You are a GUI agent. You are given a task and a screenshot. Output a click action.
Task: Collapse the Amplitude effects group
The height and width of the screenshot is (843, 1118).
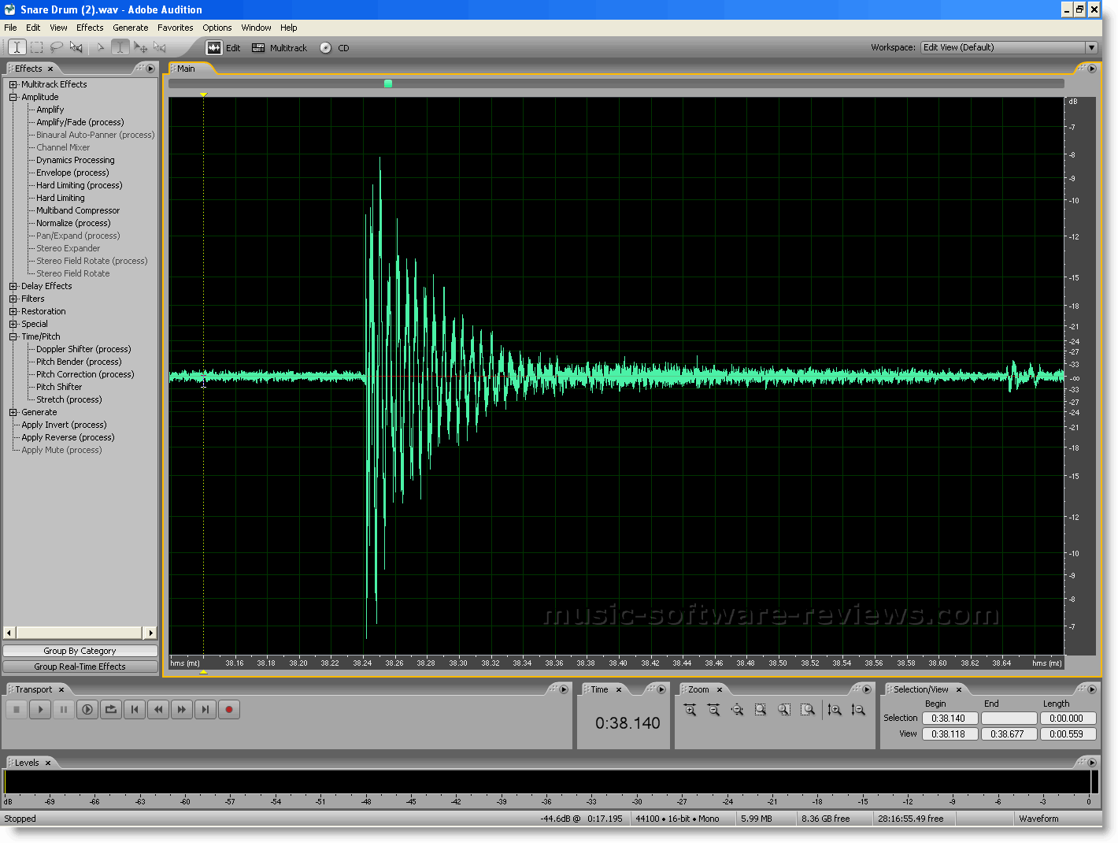coord(13,97)
